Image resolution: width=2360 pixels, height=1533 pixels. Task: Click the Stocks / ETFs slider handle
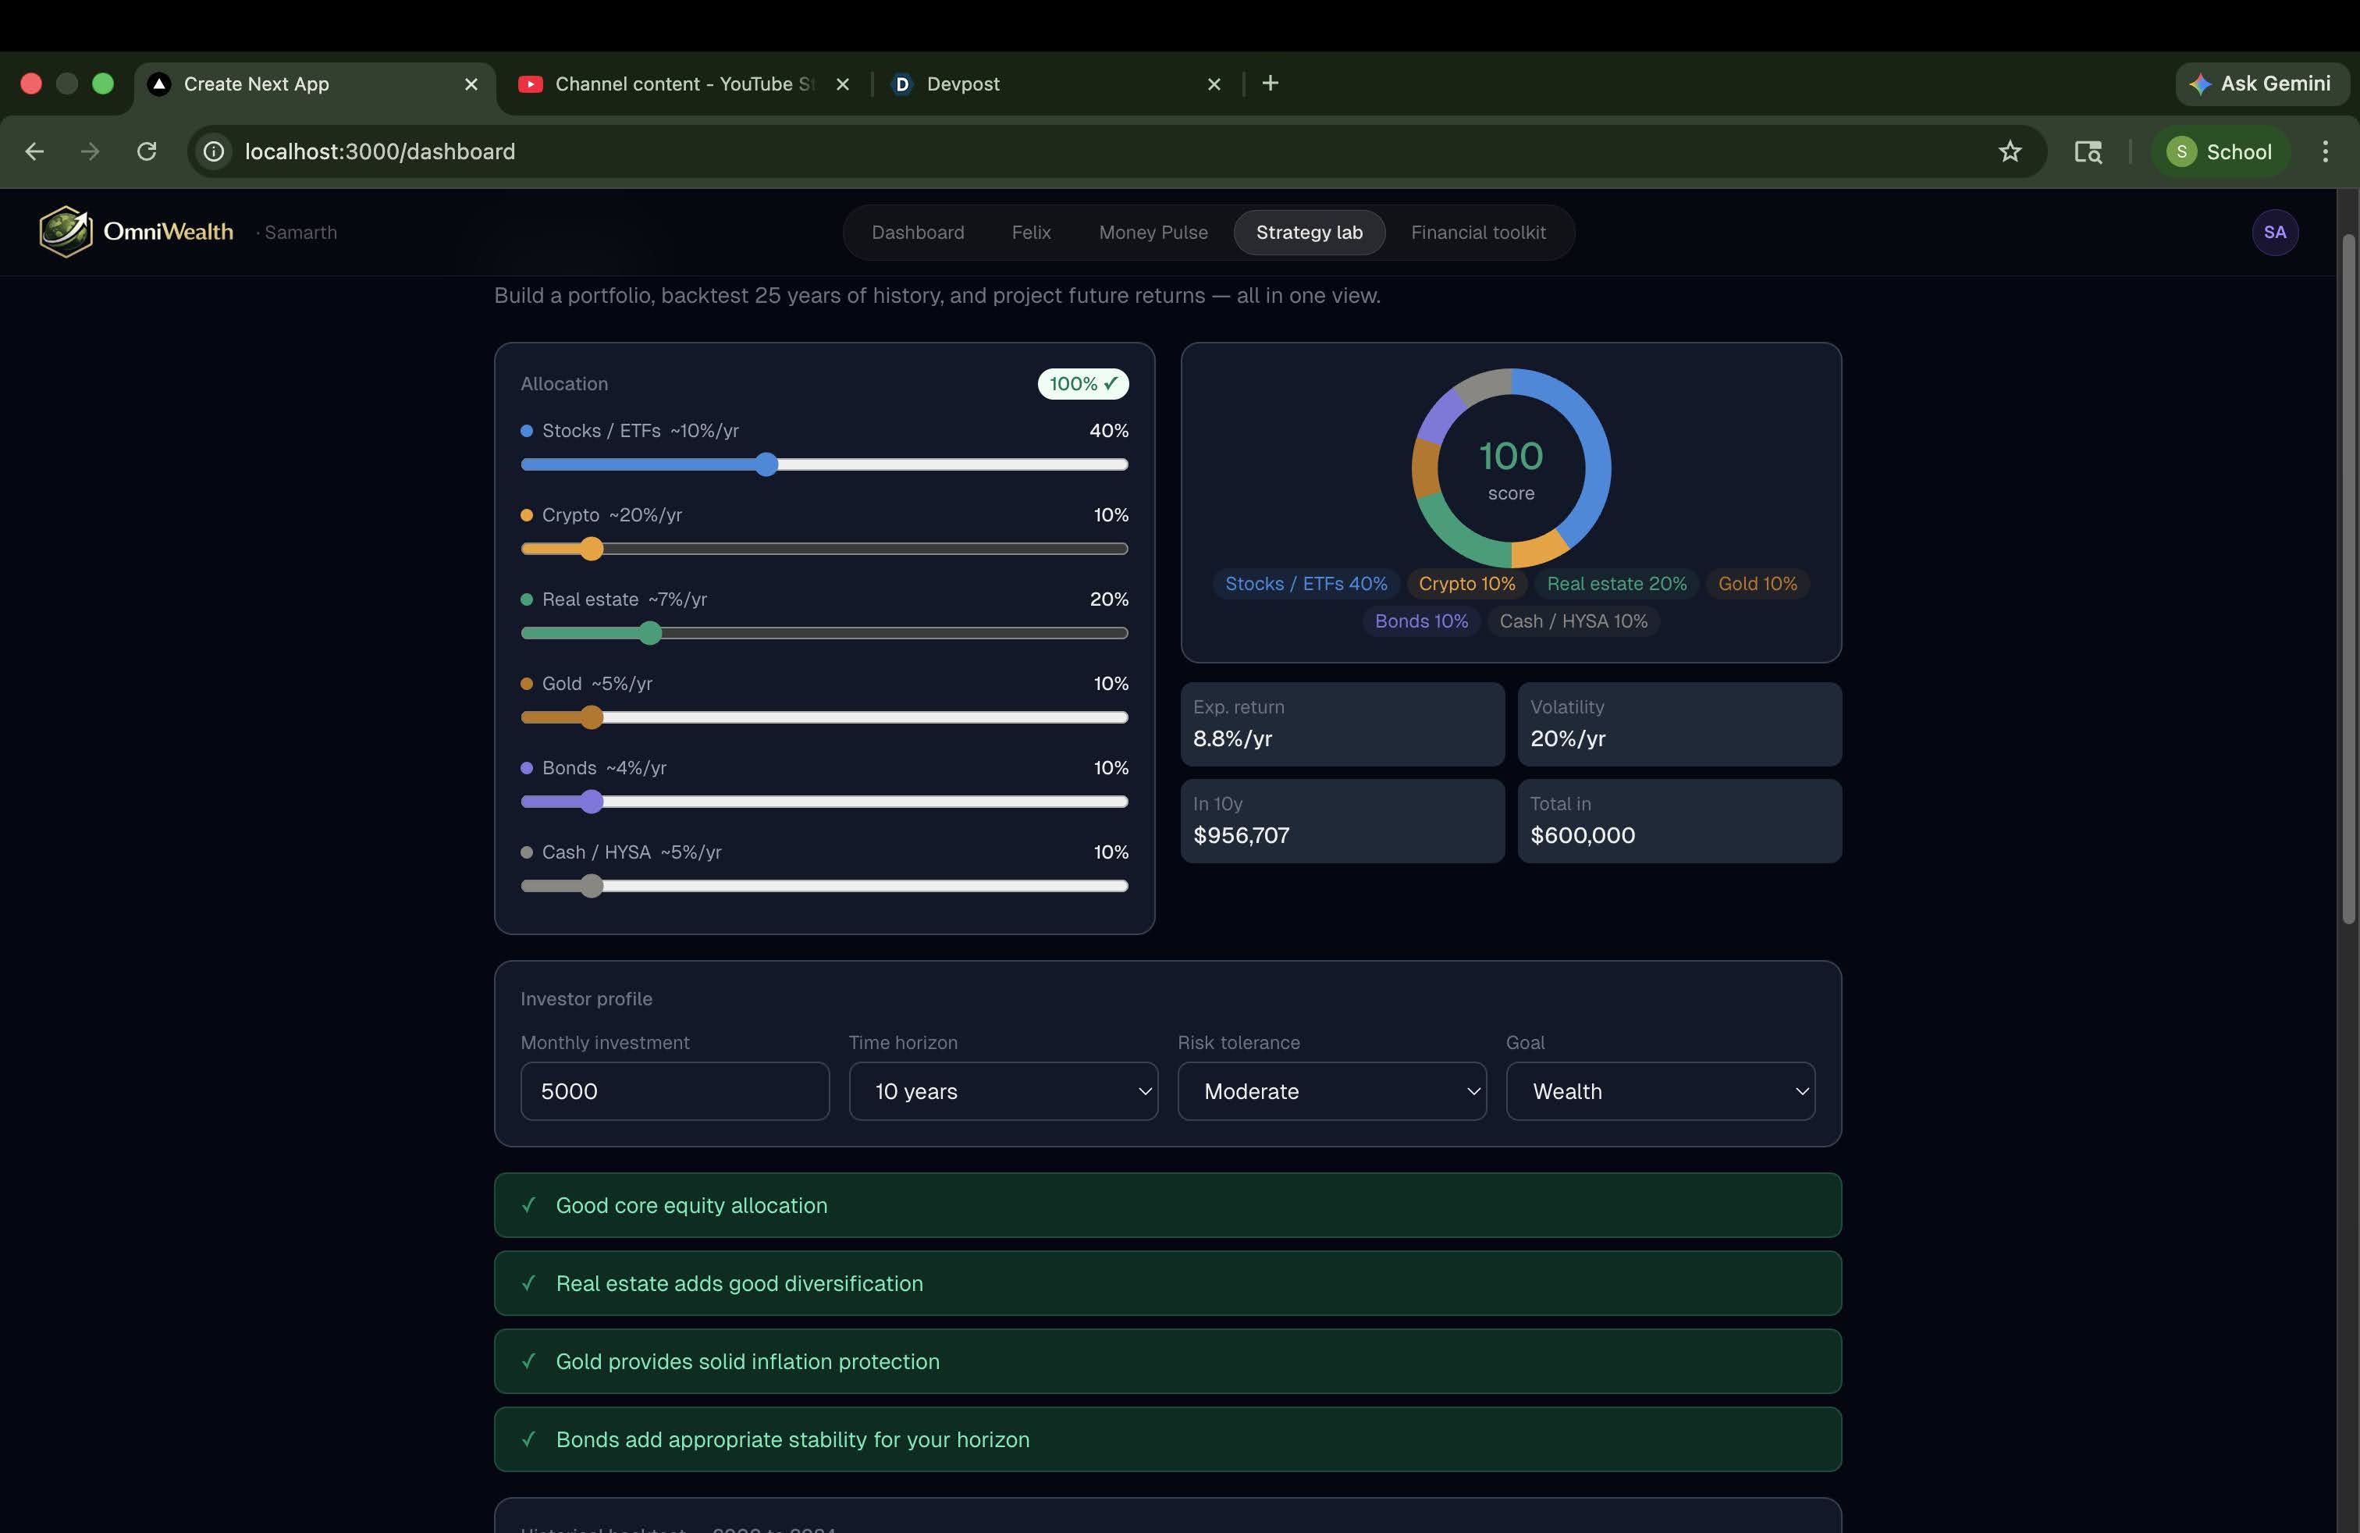[x=766, y=464]
